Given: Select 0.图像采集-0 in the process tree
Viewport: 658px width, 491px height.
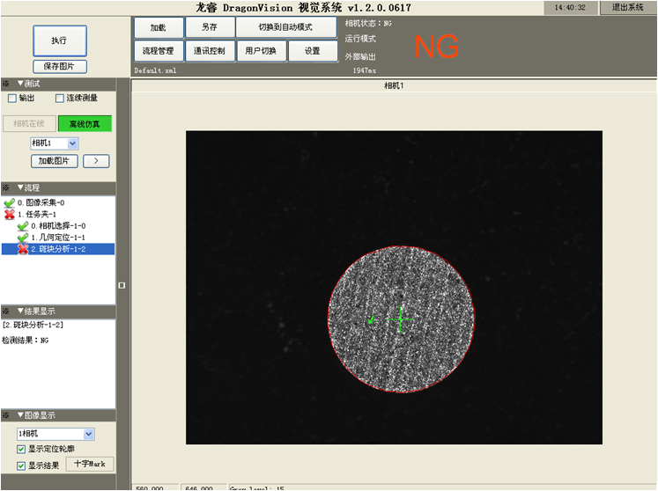Looking at the screenshot, I should [x=41, y=203].
